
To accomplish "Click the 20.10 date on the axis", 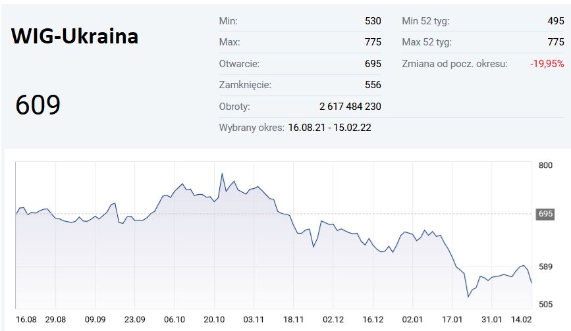I will pos(214,320).
